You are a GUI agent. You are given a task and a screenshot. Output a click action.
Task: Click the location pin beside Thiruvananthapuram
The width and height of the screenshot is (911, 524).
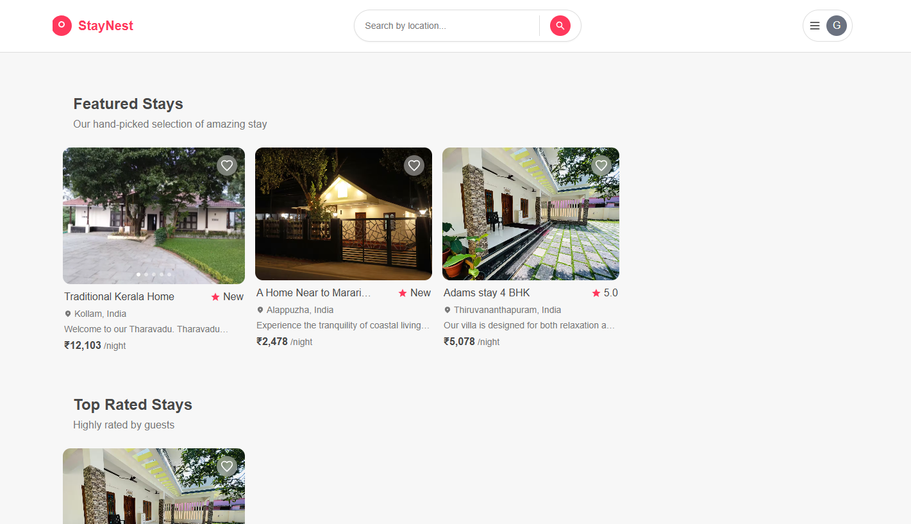(447, 310)
